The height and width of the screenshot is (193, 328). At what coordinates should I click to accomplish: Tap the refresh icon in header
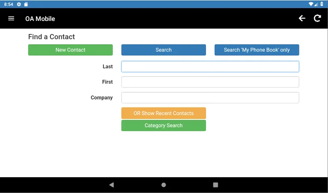click(317, 18)
